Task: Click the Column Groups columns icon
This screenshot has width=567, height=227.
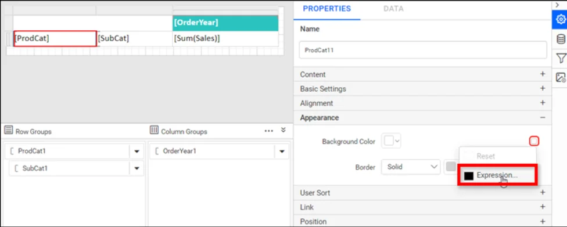Action: (x=154, y=131)
